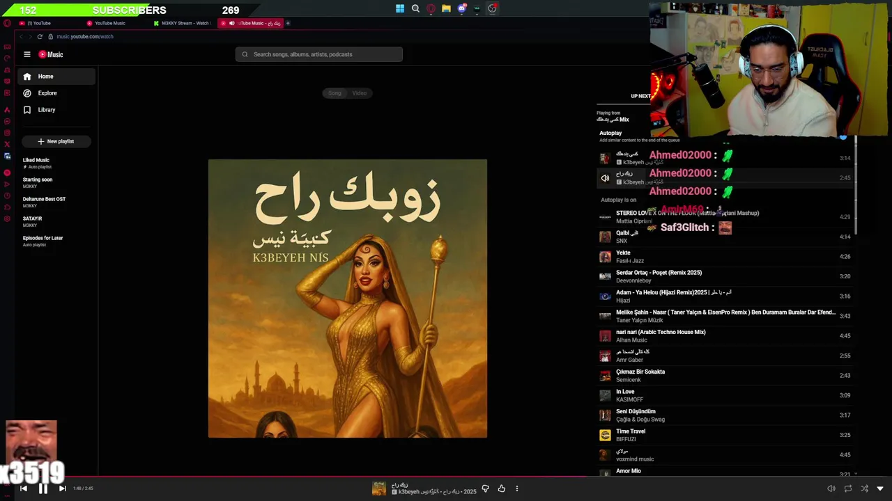Screen dimensions: 892x501
Task: Open the UP NEXT tab
Action: tap(640, 96)
